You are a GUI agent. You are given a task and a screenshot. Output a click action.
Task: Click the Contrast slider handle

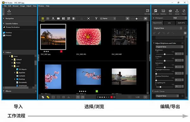coord(165,61)
